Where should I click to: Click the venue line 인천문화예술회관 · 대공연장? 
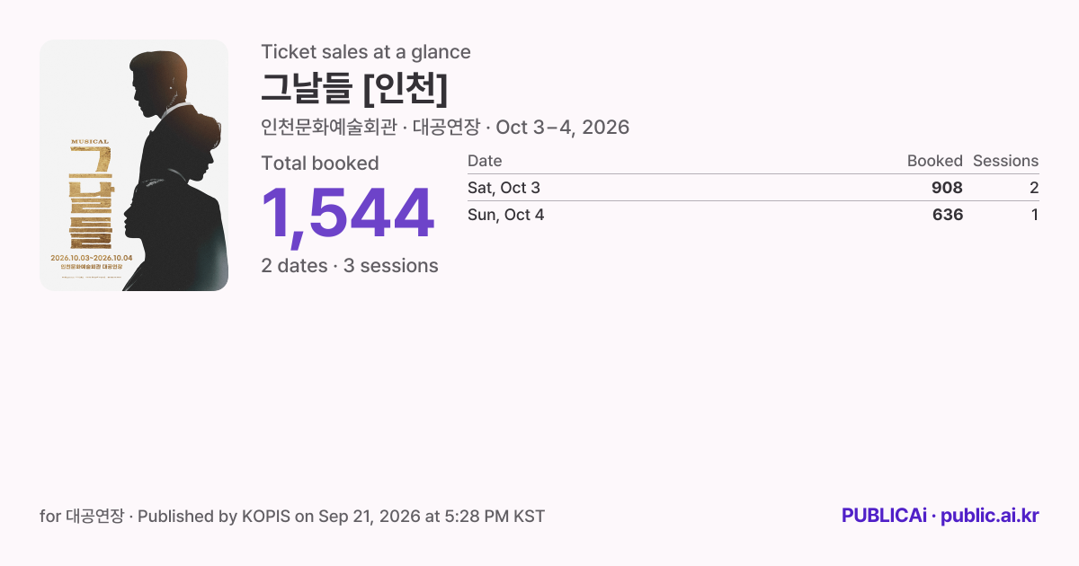point(372,127)
